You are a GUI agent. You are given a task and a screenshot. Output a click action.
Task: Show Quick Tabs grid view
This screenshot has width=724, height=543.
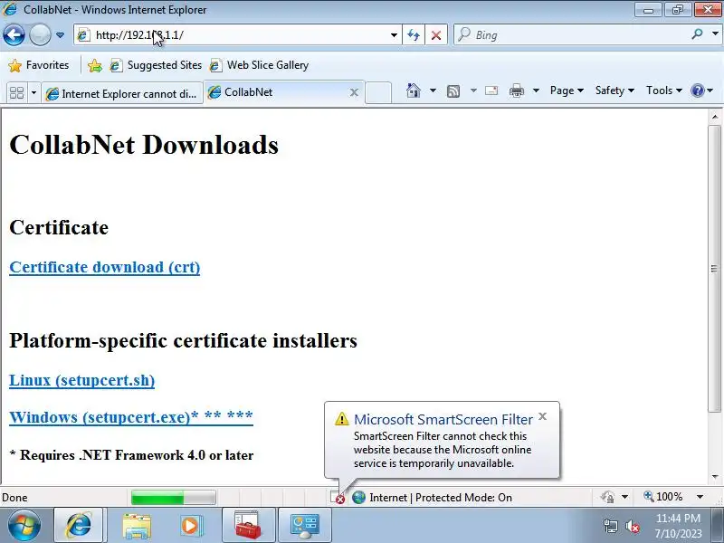16,93
